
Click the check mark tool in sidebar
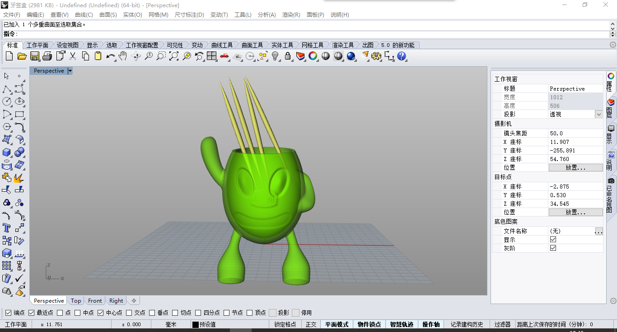[19, 278]
